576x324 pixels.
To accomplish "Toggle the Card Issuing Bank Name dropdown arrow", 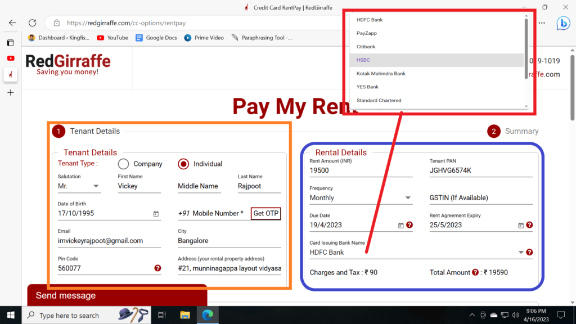I will (x=520, y=253).
